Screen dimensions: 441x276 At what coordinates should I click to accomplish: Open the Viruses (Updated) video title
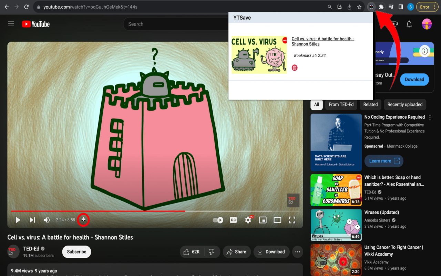(x=382, y=213)
